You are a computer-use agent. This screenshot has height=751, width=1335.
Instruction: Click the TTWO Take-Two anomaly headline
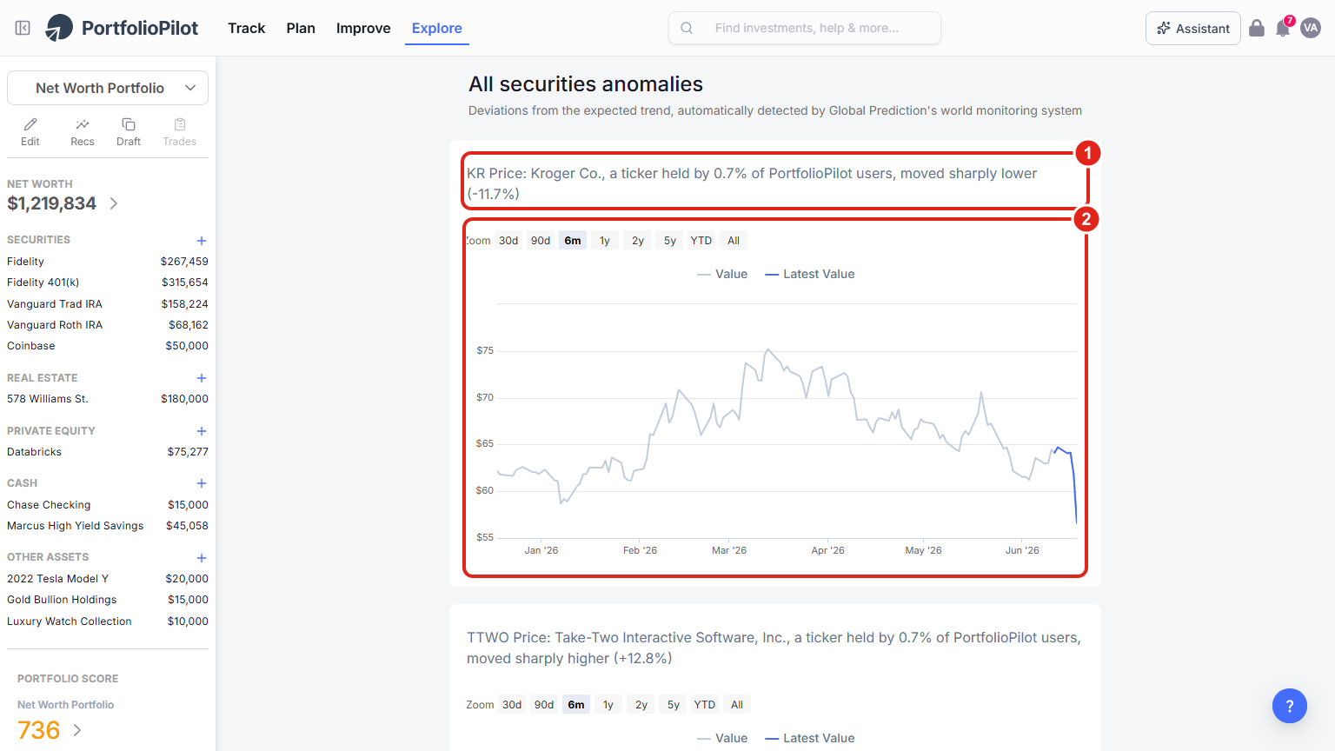pos(774,648)
